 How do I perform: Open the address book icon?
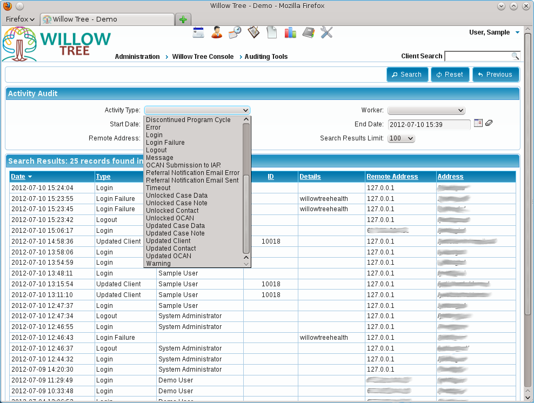pyautogui.click(x=309, y=32)
